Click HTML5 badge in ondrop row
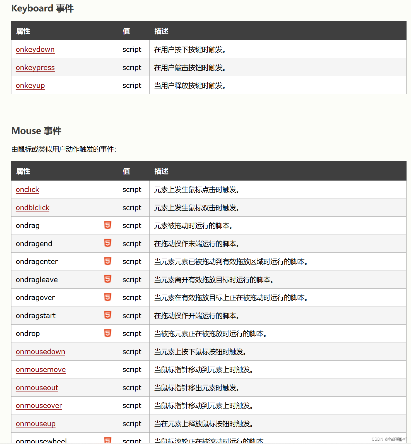The width and height of the screenshot is (411, 444). (108, 333)
